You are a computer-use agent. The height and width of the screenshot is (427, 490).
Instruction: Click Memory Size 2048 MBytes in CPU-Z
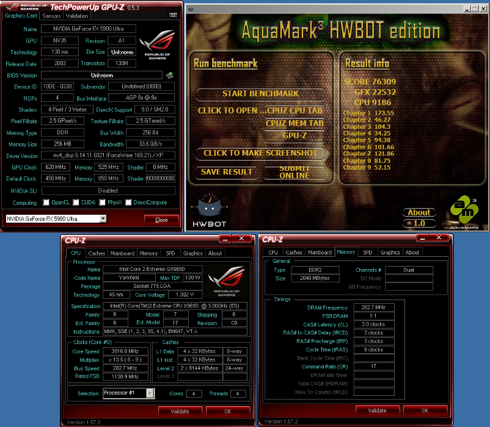(315, 278)
